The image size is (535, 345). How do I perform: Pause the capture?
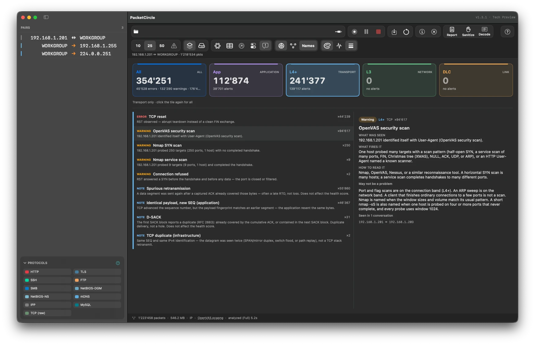click(x=366, y=31)
